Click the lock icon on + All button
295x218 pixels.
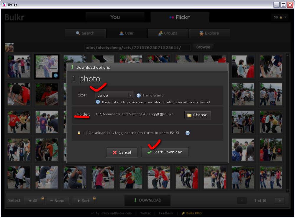click(x=43, y=198)
